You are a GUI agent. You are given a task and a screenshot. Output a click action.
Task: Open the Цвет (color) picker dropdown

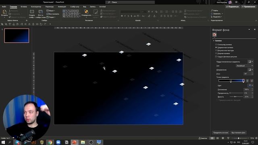pos(250,85)
